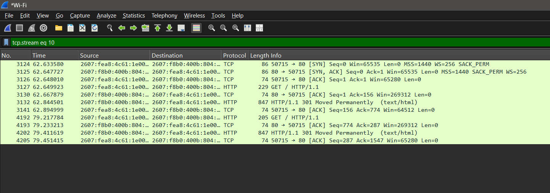This screenshot has height=193, width=550.
Task: Restart the current capture
Action: (x=32, y=28)
